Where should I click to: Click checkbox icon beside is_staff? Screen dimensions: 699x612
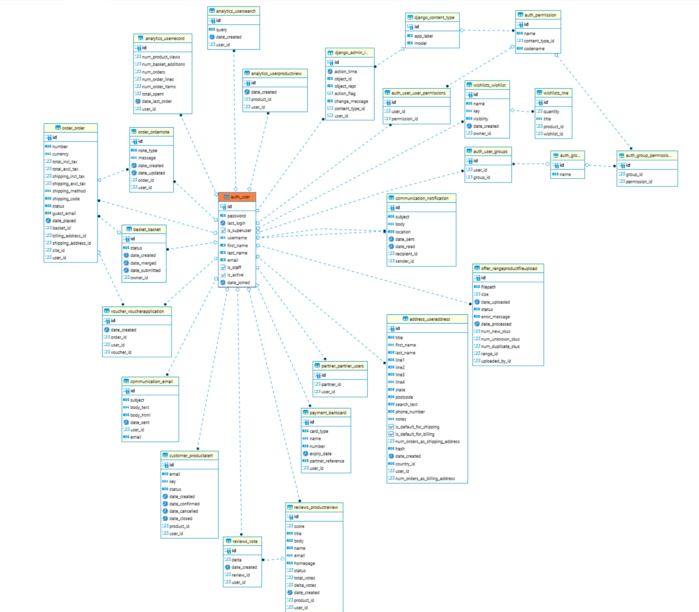point(223,267)
